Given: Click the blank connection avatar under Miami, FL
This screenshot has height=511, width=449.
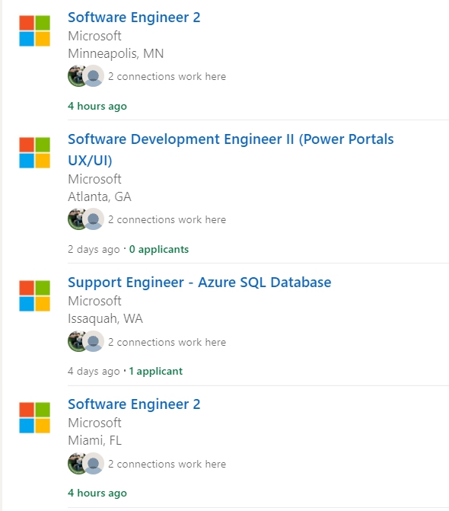Looking at the screenshot, I should (94, 464).
